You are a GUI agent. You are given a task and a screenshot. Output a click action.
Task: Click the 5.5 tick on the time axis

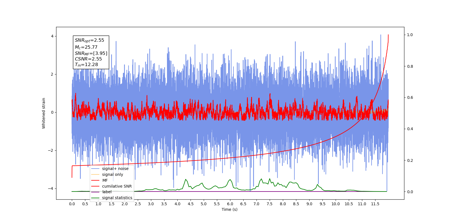point(217,204)
